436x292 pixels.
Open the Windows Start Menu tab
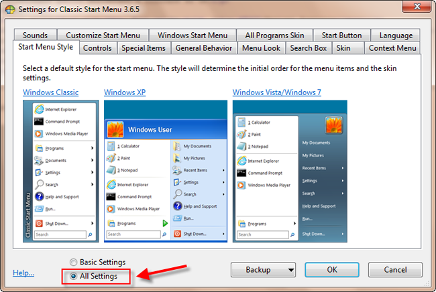[x=193, y=35]
